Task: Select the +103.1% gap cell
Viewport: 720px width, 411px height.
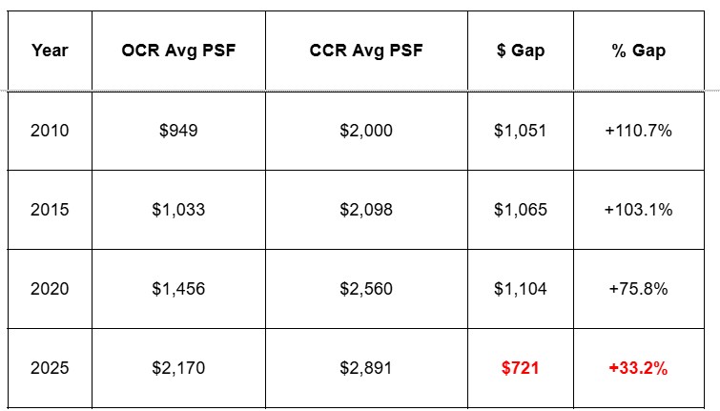Action: coord(639,210)
